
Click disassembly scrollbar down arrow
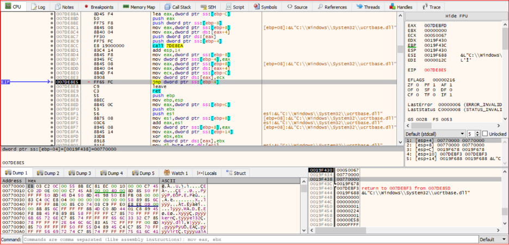point(401,142)
